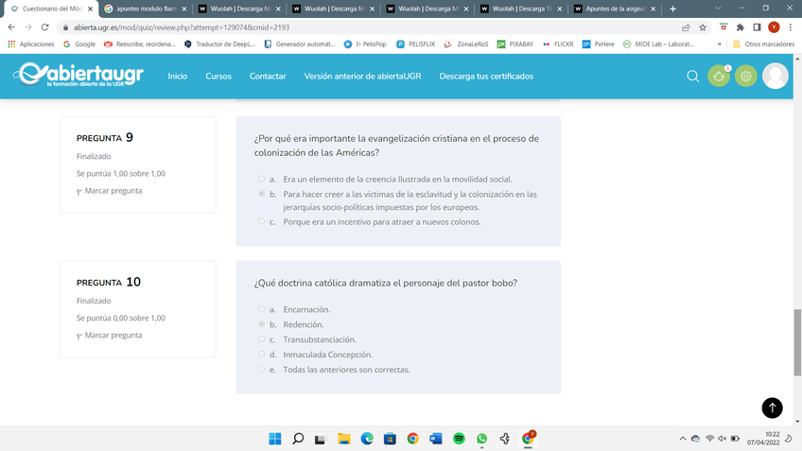Click the flag icon for question 9
Viewport: 802px width, 451px height.
coord(79,192)
